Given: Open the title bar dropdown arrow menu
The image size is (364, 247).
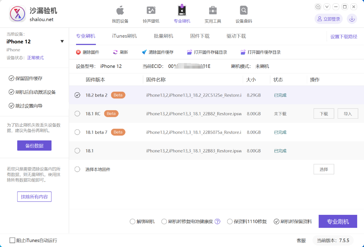Looking at the screenshot, I should [x=327, y=7].
